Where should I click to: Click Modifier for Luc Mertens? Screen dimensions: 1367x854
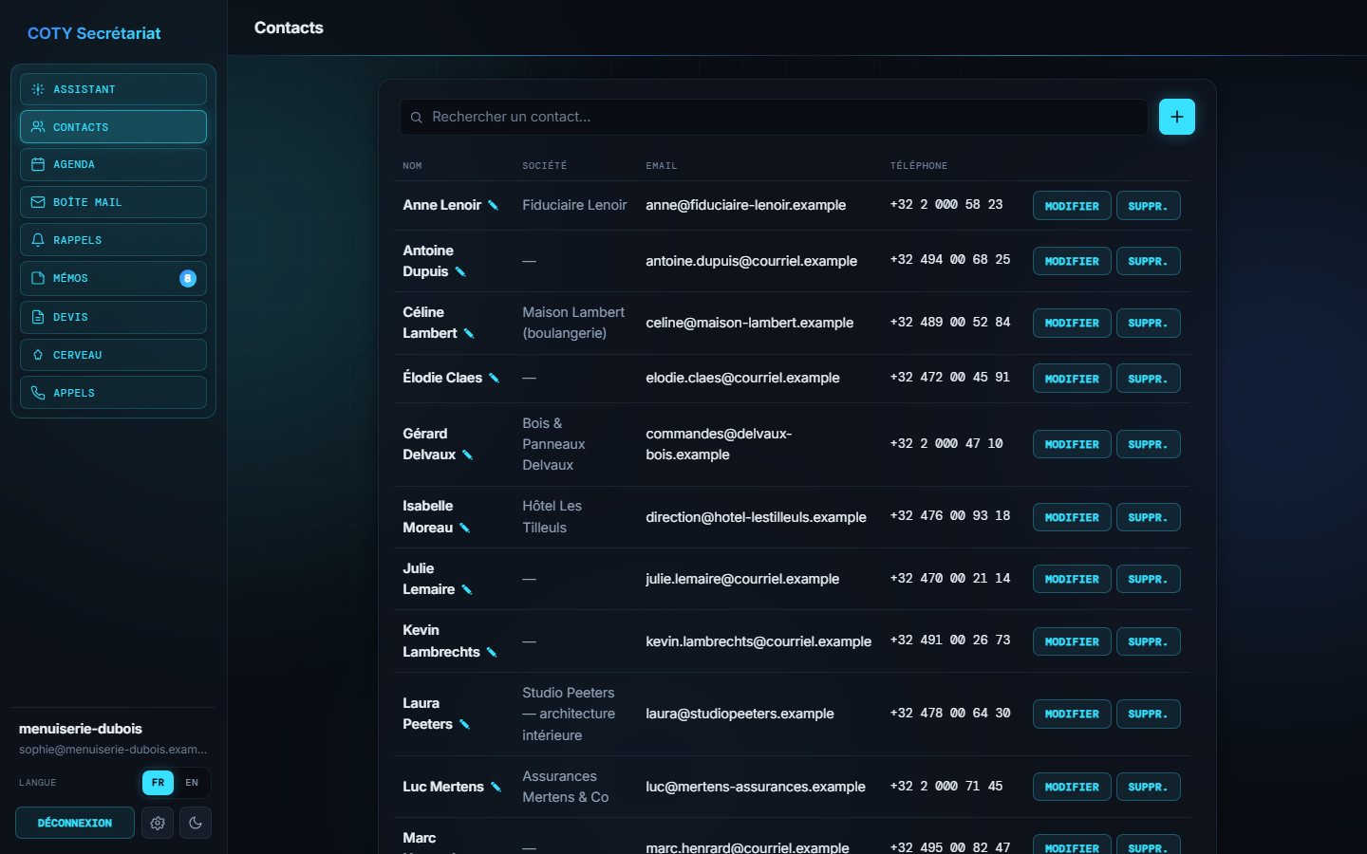pyautogui.click(x=1072, y=787)
